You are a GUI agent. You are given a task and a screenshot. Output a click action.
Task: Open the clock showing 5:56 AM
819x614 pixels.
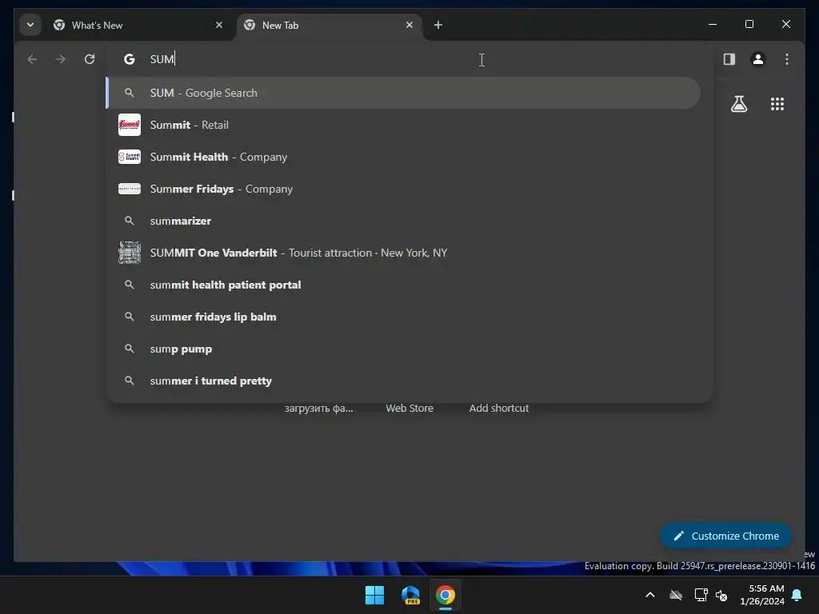(x=762, y=595)
